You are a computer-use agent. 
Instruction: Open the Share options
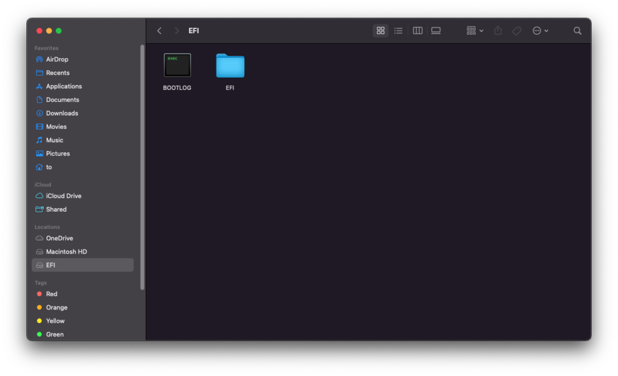coord(497,31)
